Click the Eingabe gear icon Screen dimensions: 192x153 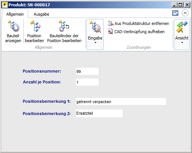95,27
